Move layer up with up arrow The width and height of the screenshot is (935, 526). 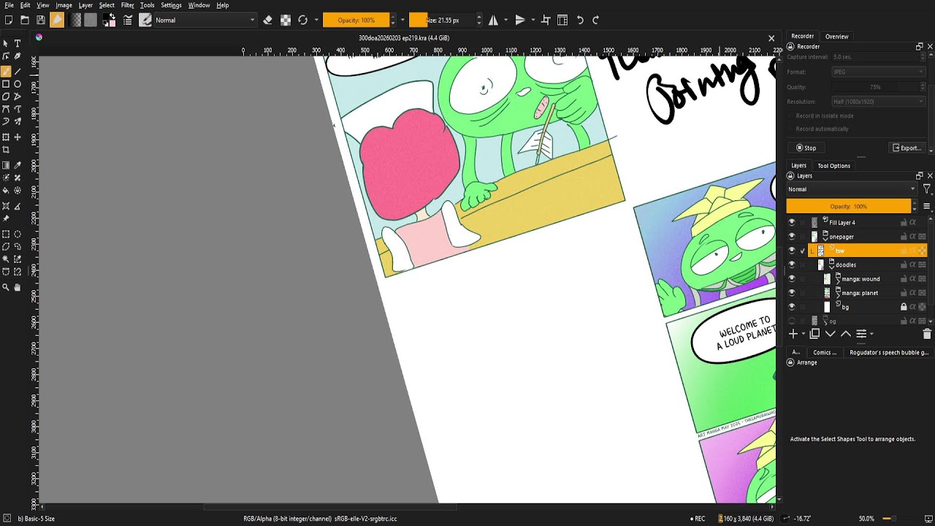(x=846, y=334)
